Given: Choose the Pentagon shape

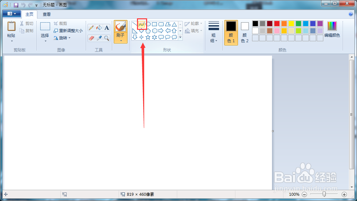Looking at the screenshot, I should click(x=148, y=31).
